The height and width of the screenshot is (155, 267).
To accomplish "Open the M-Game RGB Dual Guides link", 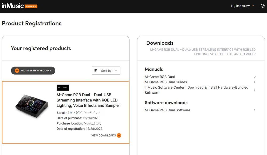I will pos(166,82).
